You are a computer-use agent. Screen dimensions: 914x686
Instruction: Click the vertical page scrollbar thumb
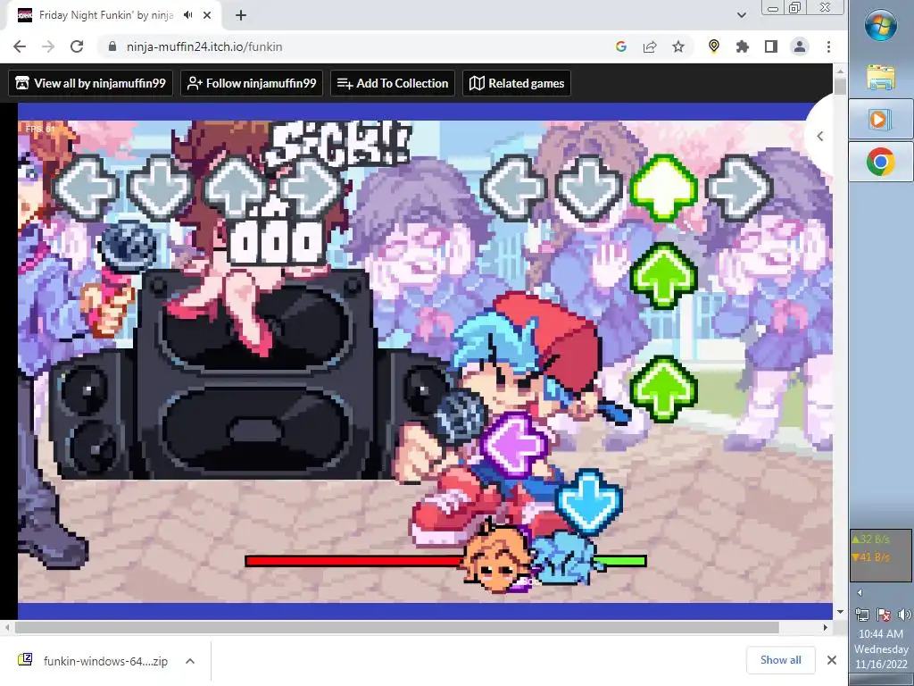[x=840, y=86]
